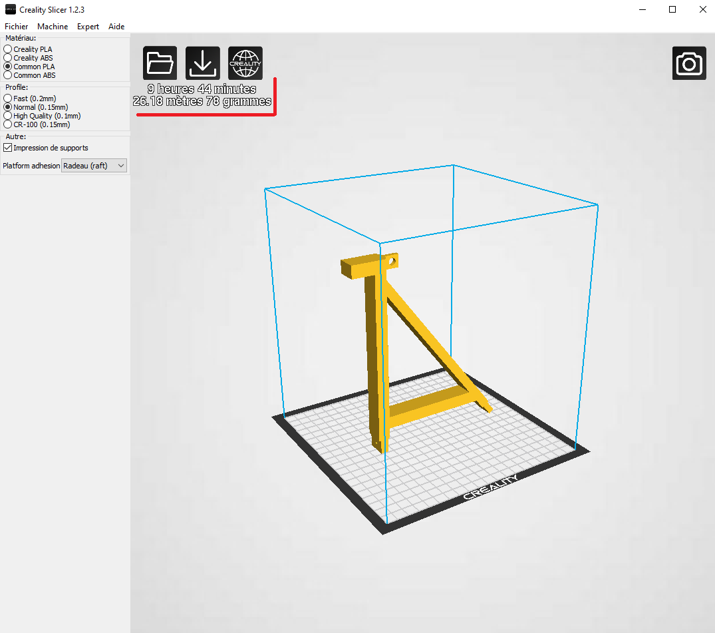Screen dimensions: 715x633
Task: Open the Machine menu
Action: (x=53, y=27)
